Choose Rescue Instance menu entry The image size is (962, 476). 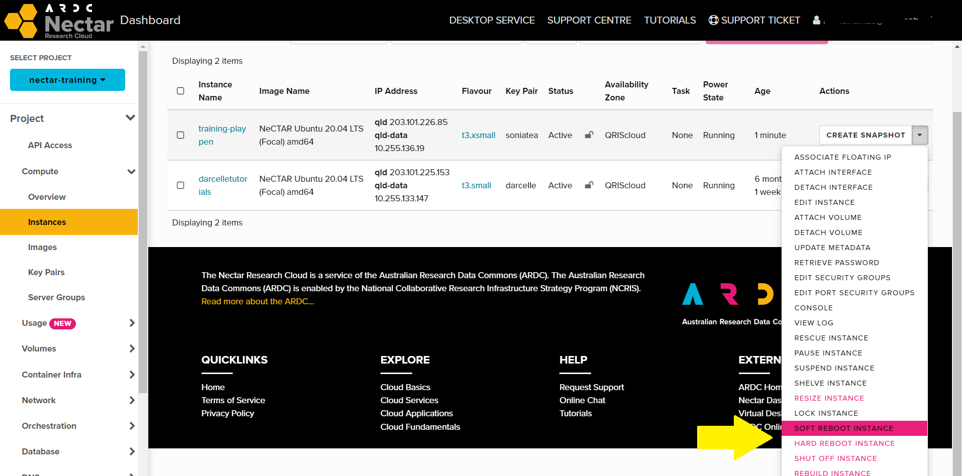coord(854,338)
